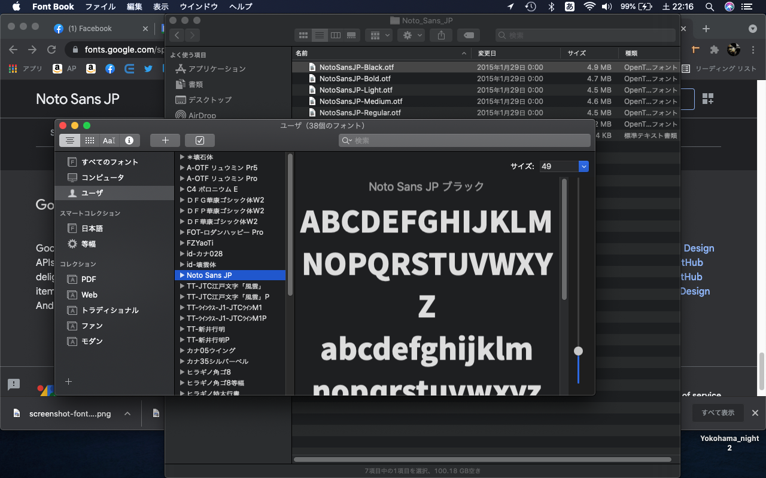Viewport: 766px width, 478px height.
Task: Open the Wi-Fi menu bar icon
Action: click(x=589, y=7)
